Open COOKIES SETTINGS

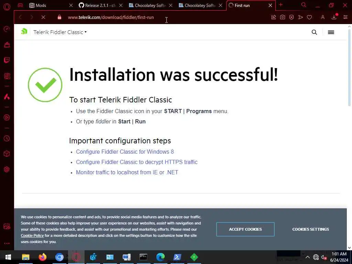click(311, 229)
